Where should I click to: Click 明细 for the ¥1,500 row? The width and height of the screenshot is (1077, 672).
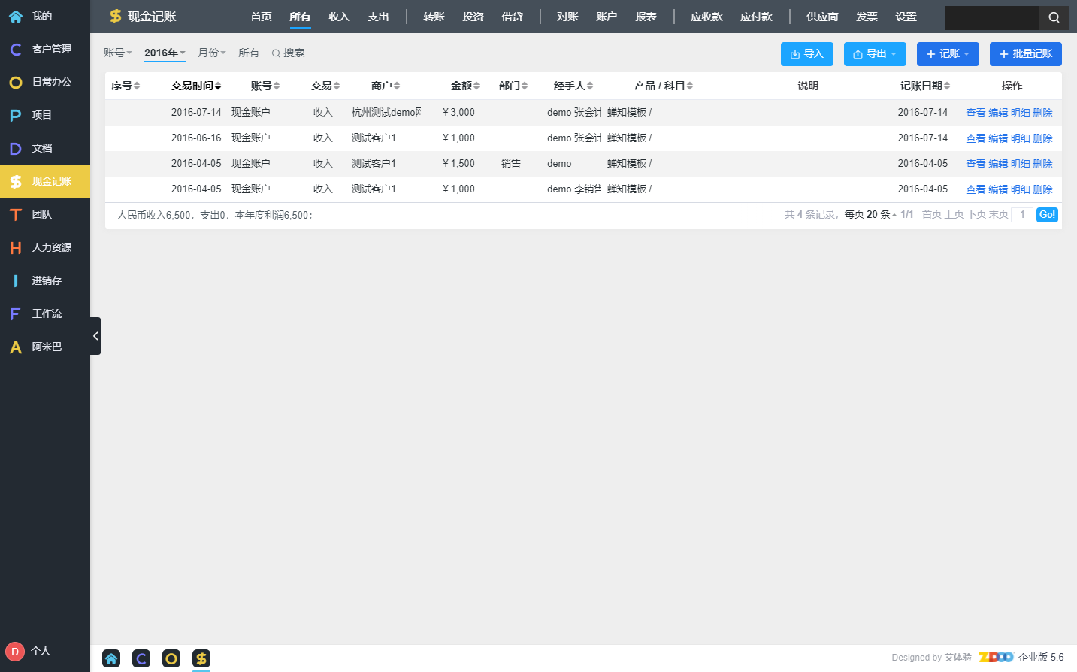tap(1021, 164)
